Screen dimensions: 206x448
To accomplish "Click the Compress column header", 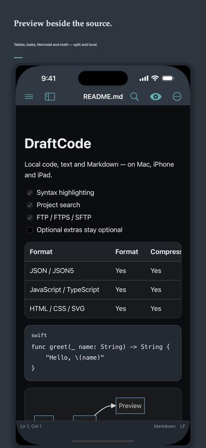I will coord(166,252).
